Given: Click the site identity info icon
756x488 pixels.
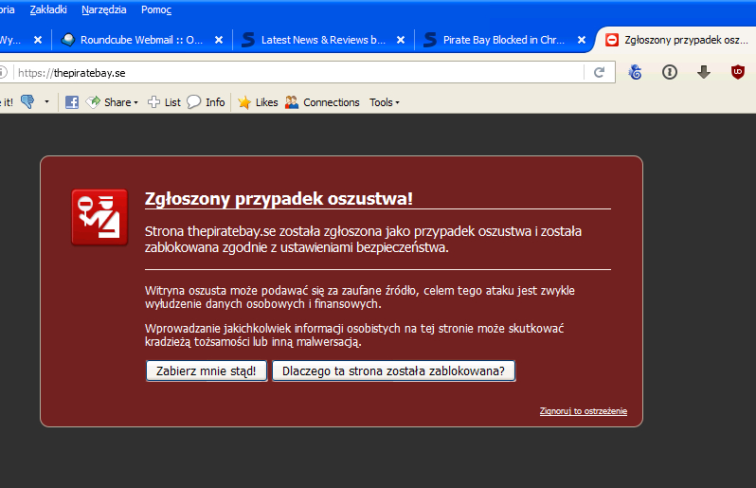Looking at the screenshot, I should coord(3,73).
